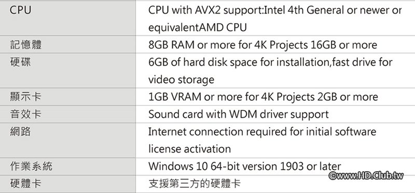The height and width of the screenshot is (193, 415).
Task: Select the equivalentAMD CPU text line
Action: pyautogui.click(x=198, y=27)
